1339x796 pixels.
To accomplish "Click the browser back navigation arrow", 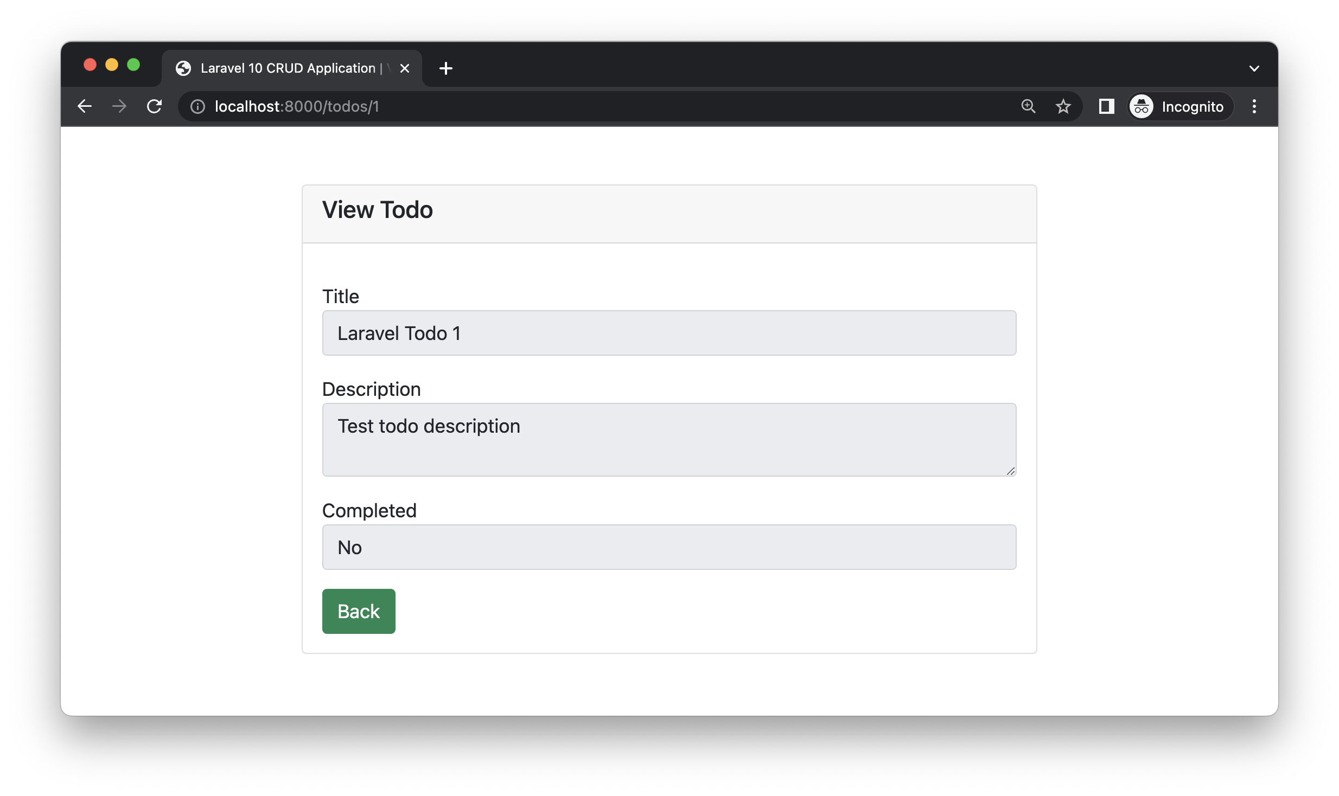I will click(x=84, y=106).
